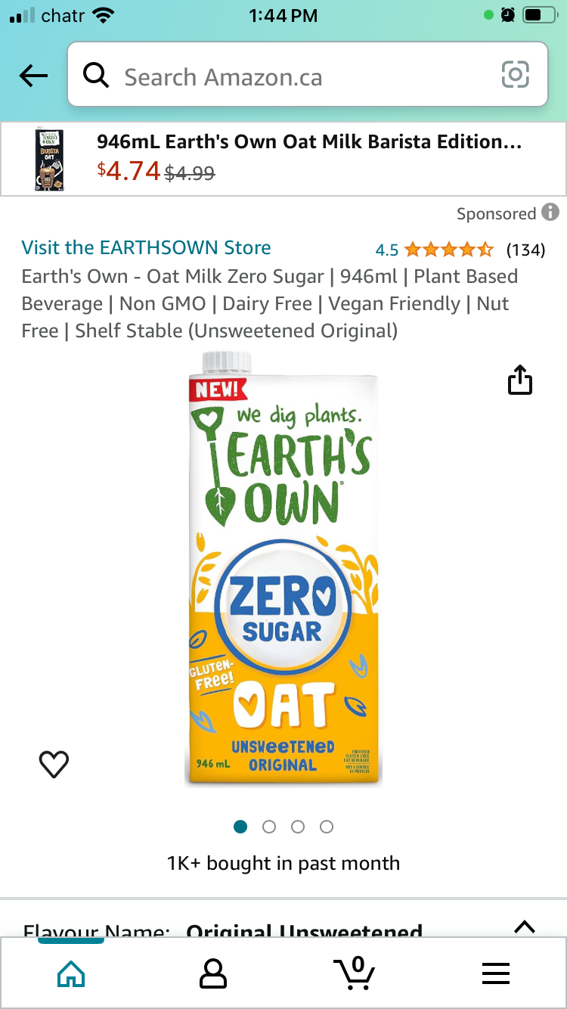567x1009 pixels.
Task: Tap the back arrow icon
Action: click(33, 76)
